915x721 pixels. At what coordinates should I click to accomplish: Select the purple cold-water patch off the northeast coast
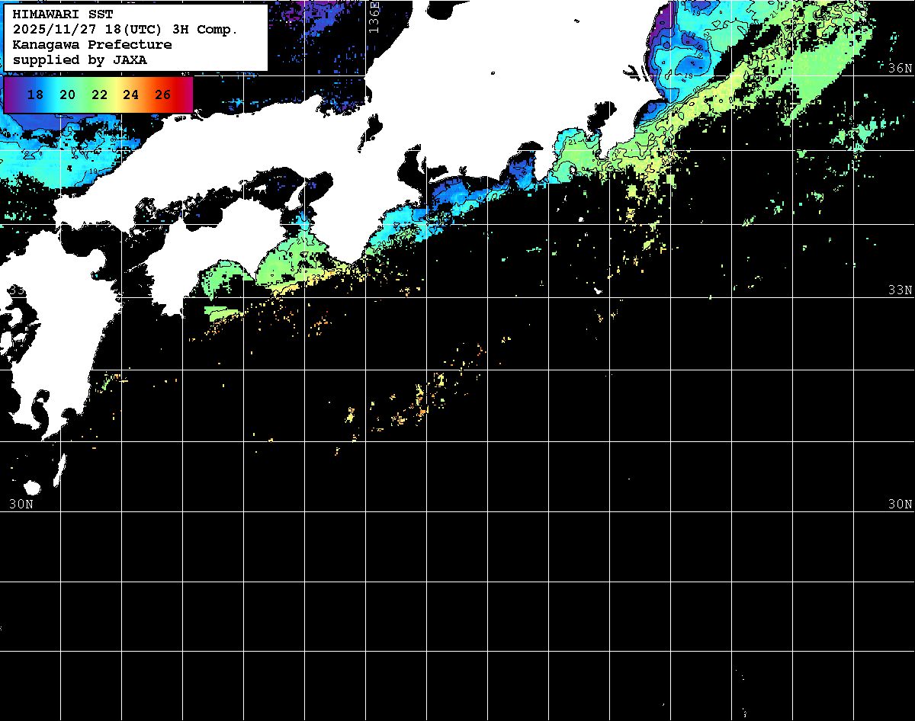pos(663,30)
